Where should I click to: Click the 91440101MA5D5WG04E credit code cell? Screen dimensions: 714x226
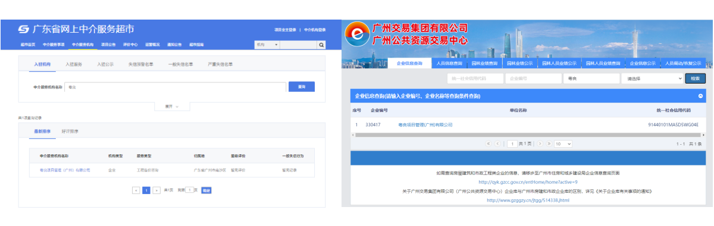(x=673, y=125)
